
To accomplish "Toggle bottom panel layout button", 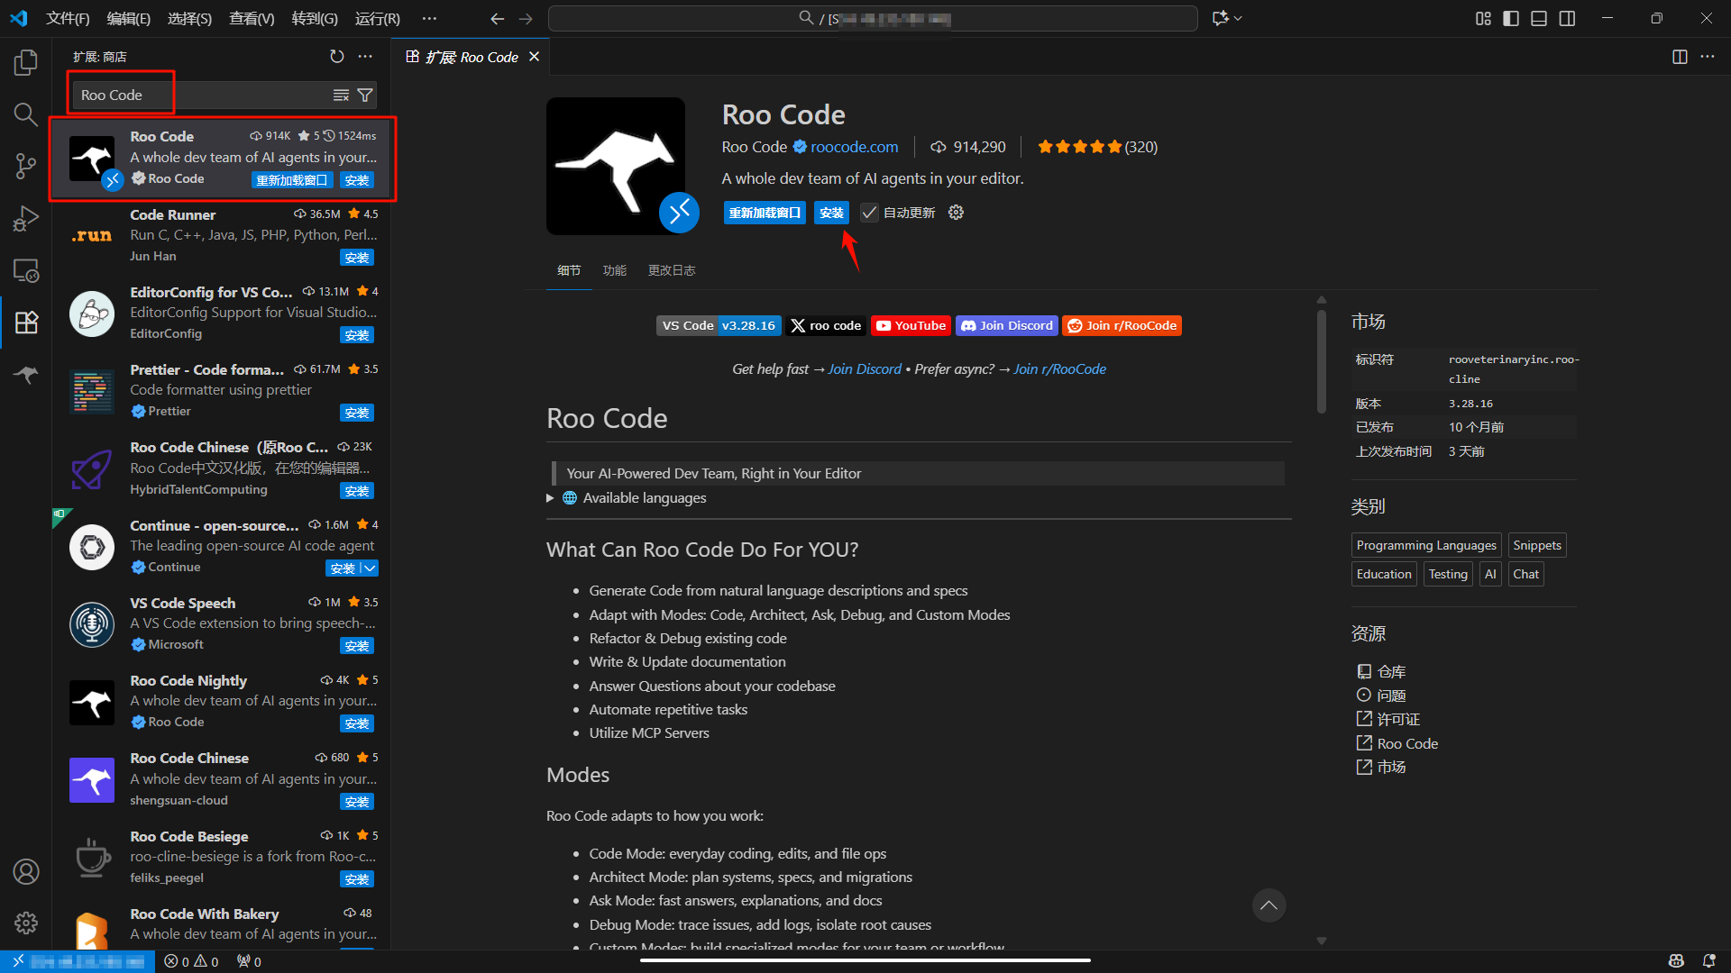I will [1539, 18].
